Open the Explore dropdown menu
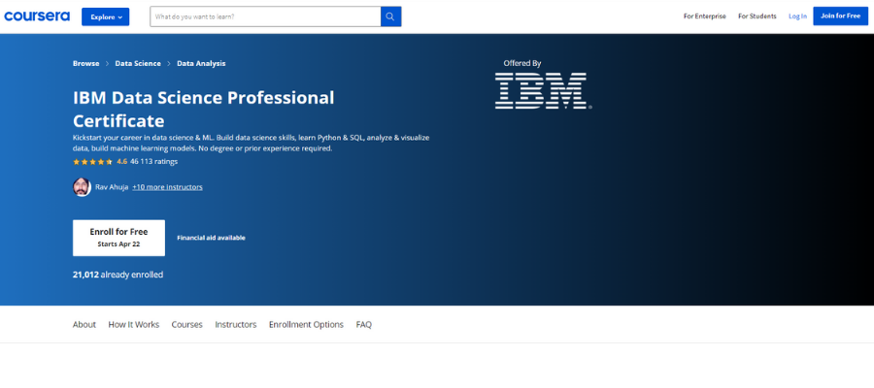 click(105, 16)
